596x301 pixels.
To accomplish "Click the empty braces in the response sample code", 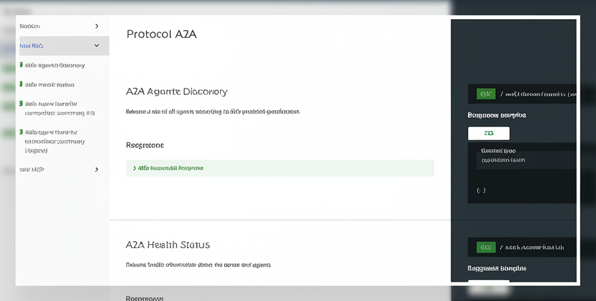I will point(481,190).
